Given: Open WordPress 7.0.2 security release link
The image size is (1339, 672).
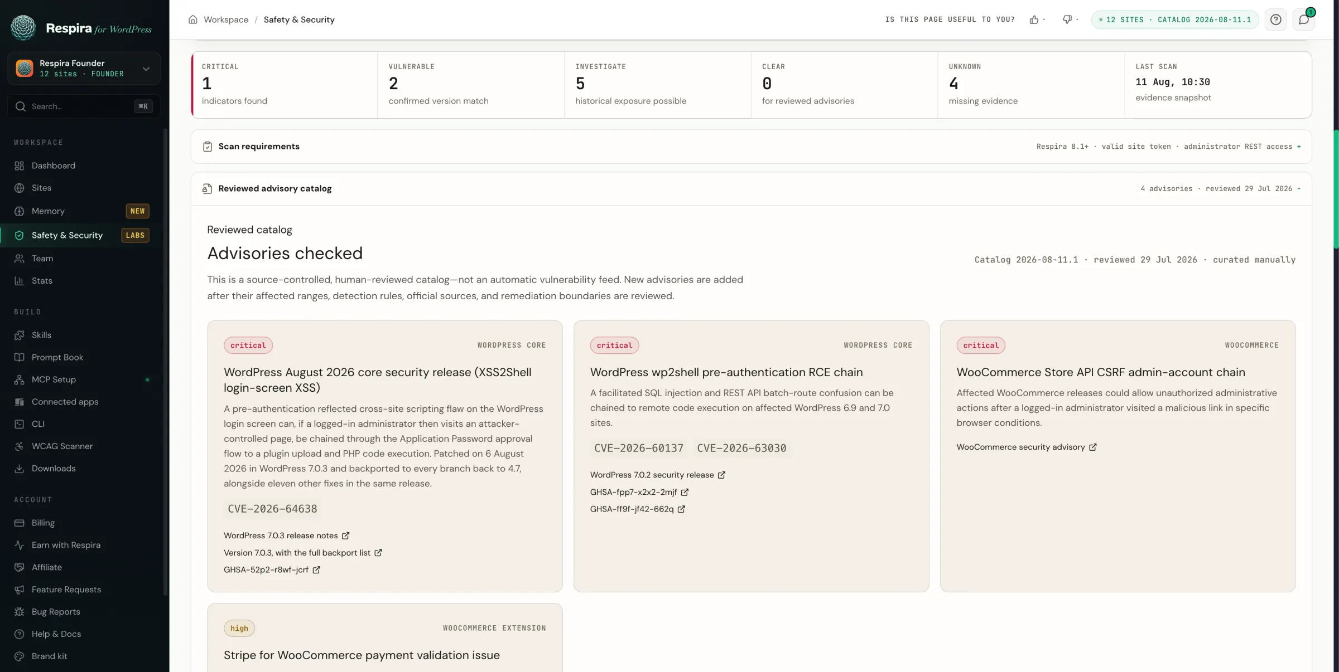Looking at the screenshot, I should coord(658,475).
